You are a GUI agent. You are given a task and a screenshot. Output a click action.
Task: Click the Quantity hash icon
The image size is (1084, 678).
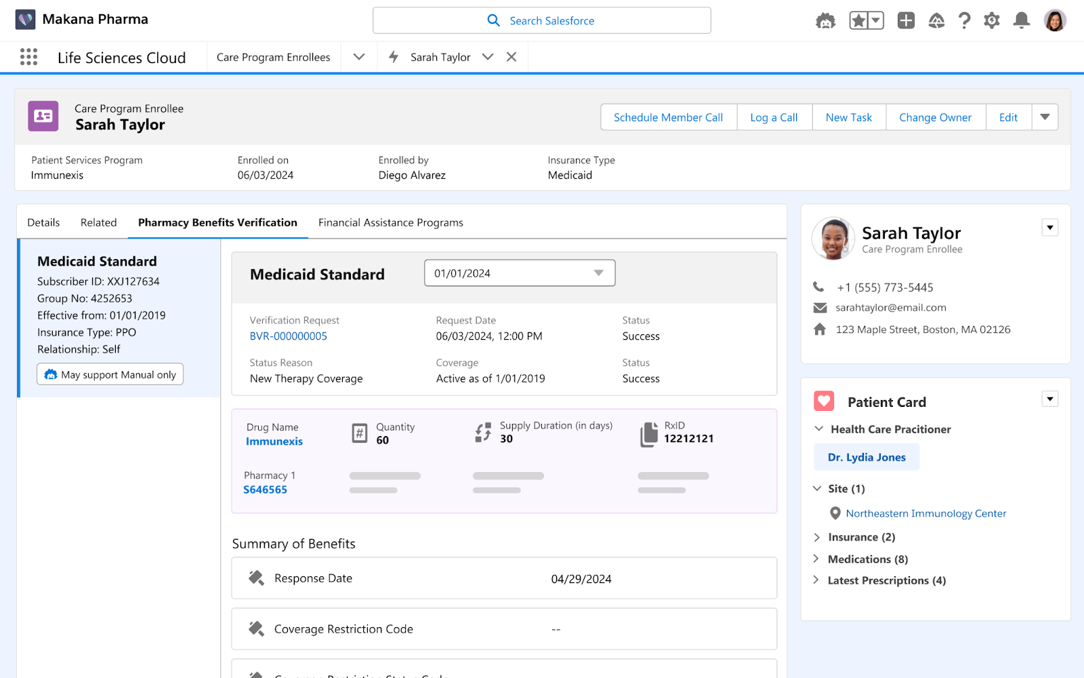(360, 433)
